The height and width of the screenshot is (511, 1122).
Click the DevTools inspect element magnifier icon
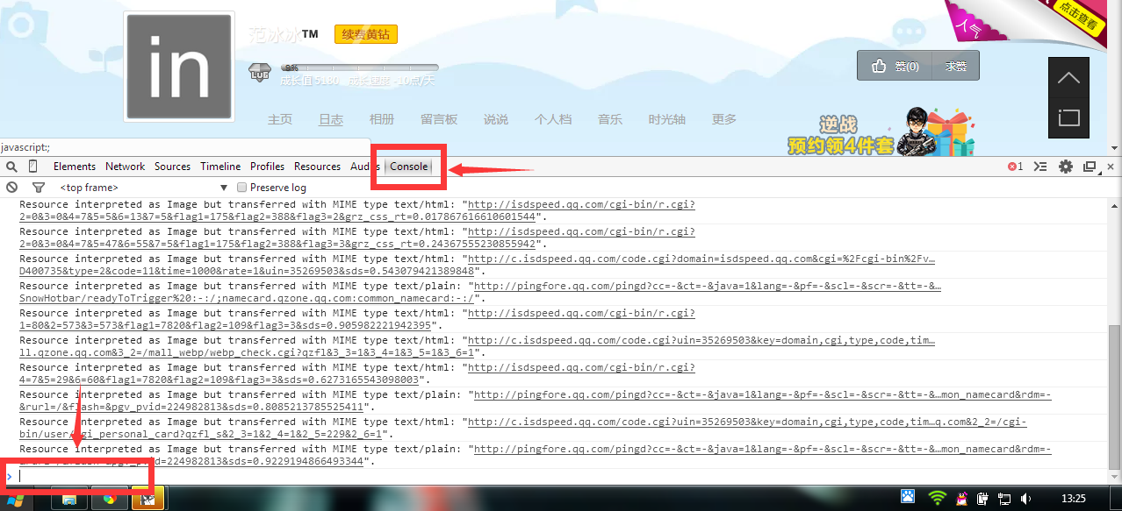pos(11,167)
